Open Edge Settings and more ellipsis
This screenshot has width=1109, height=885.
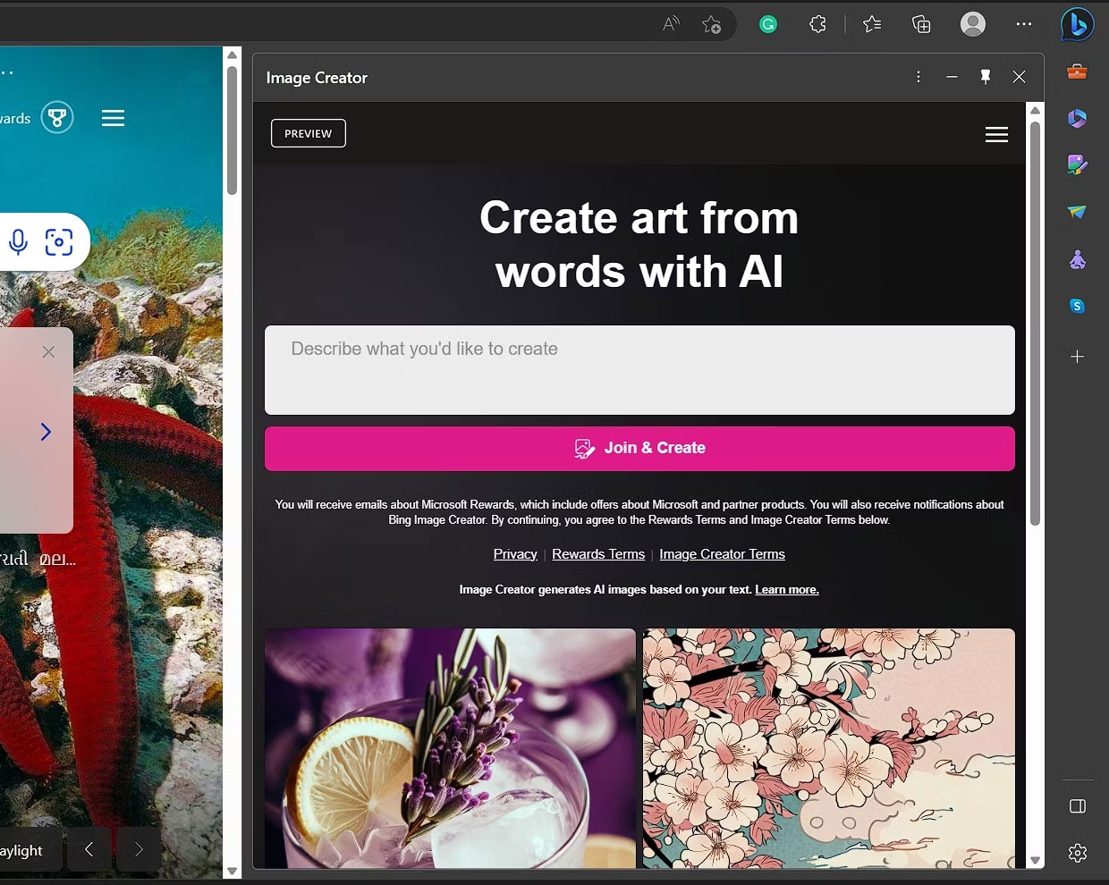(1024, 24)
